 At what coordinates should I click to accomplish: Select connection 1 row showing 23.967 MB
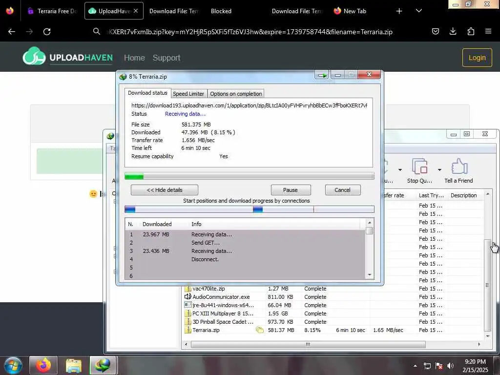click(x=245, y=234)
